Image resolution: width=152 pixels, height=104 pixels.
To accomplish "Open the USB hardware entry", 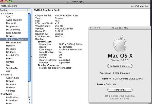I will point(9,71).
